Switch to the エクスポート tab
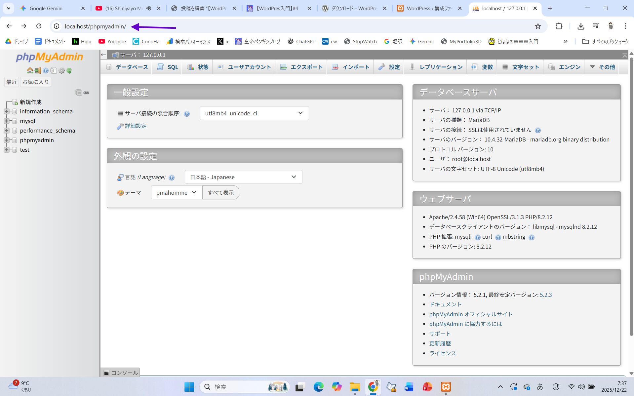This screenshot has height=396, width=634. pyautogui.click(x=301, y=67)
